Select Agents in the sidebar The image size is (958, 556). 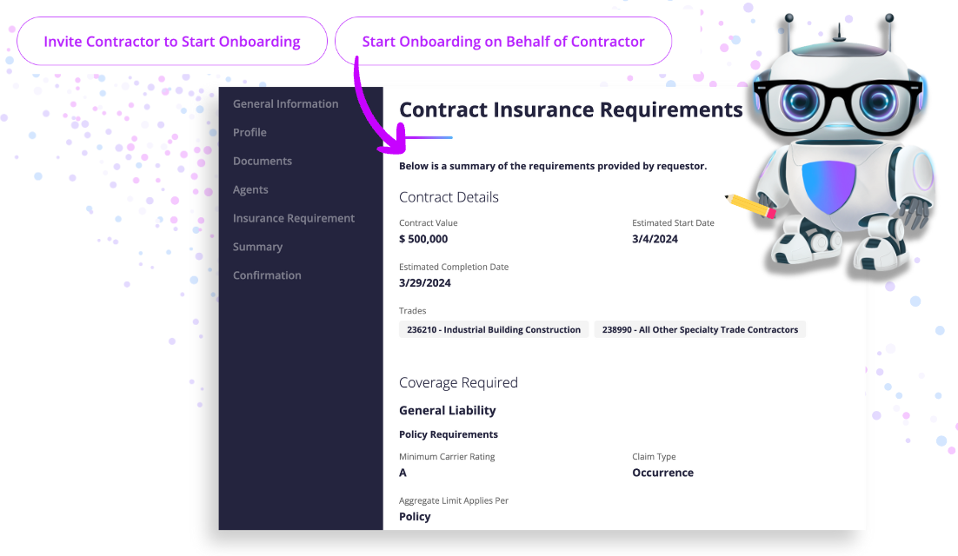click(250, 190)
